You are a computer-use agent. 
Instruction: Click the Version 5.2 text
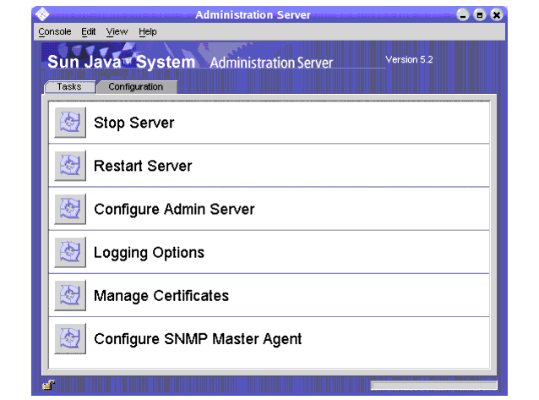pyautogui.click(x=409, y=59)
